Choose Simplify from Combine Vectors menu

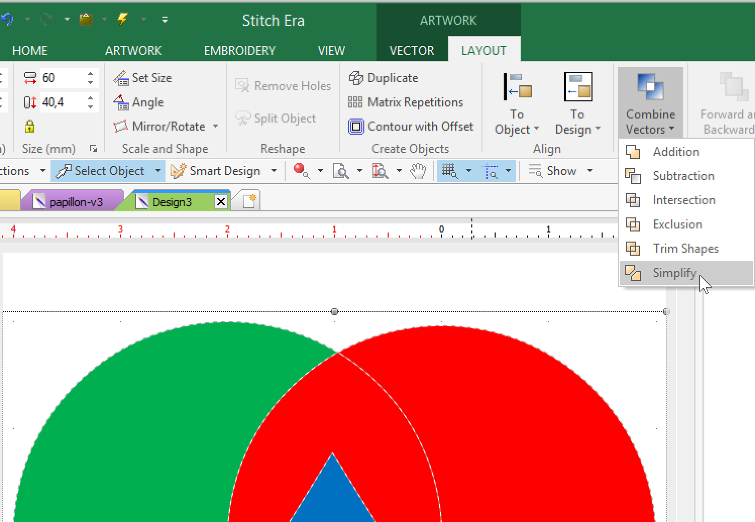click(674, 273)
